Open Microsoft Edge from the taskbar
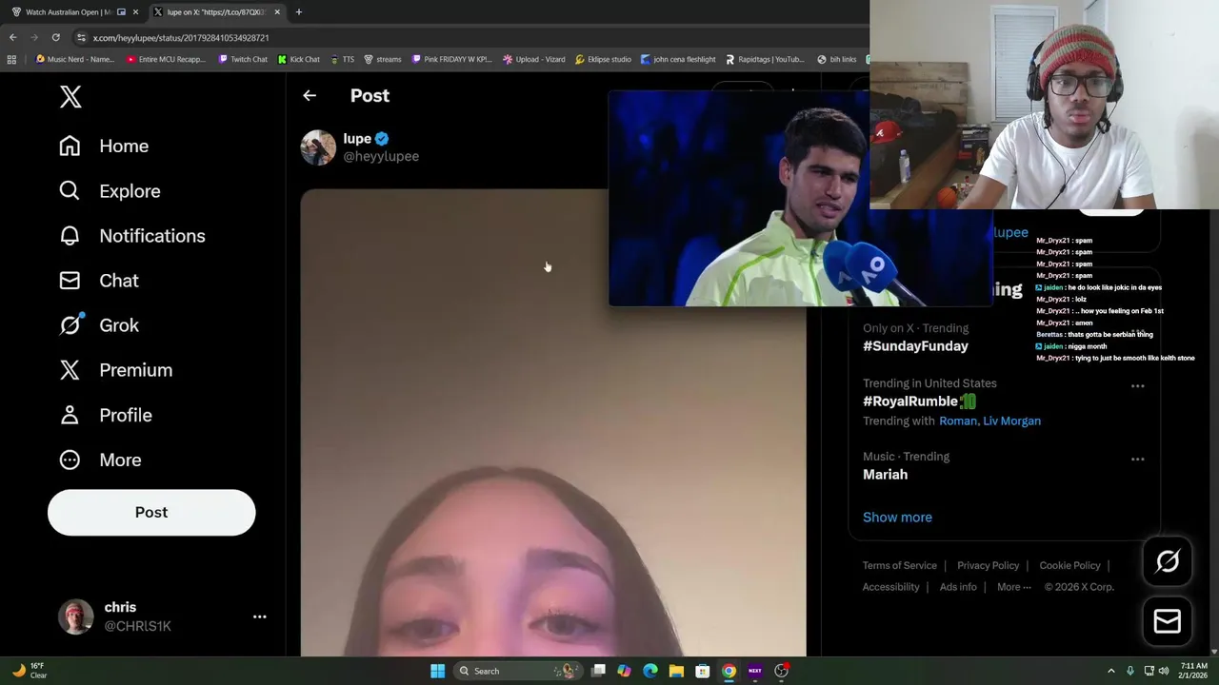 (x=650, y=671)
